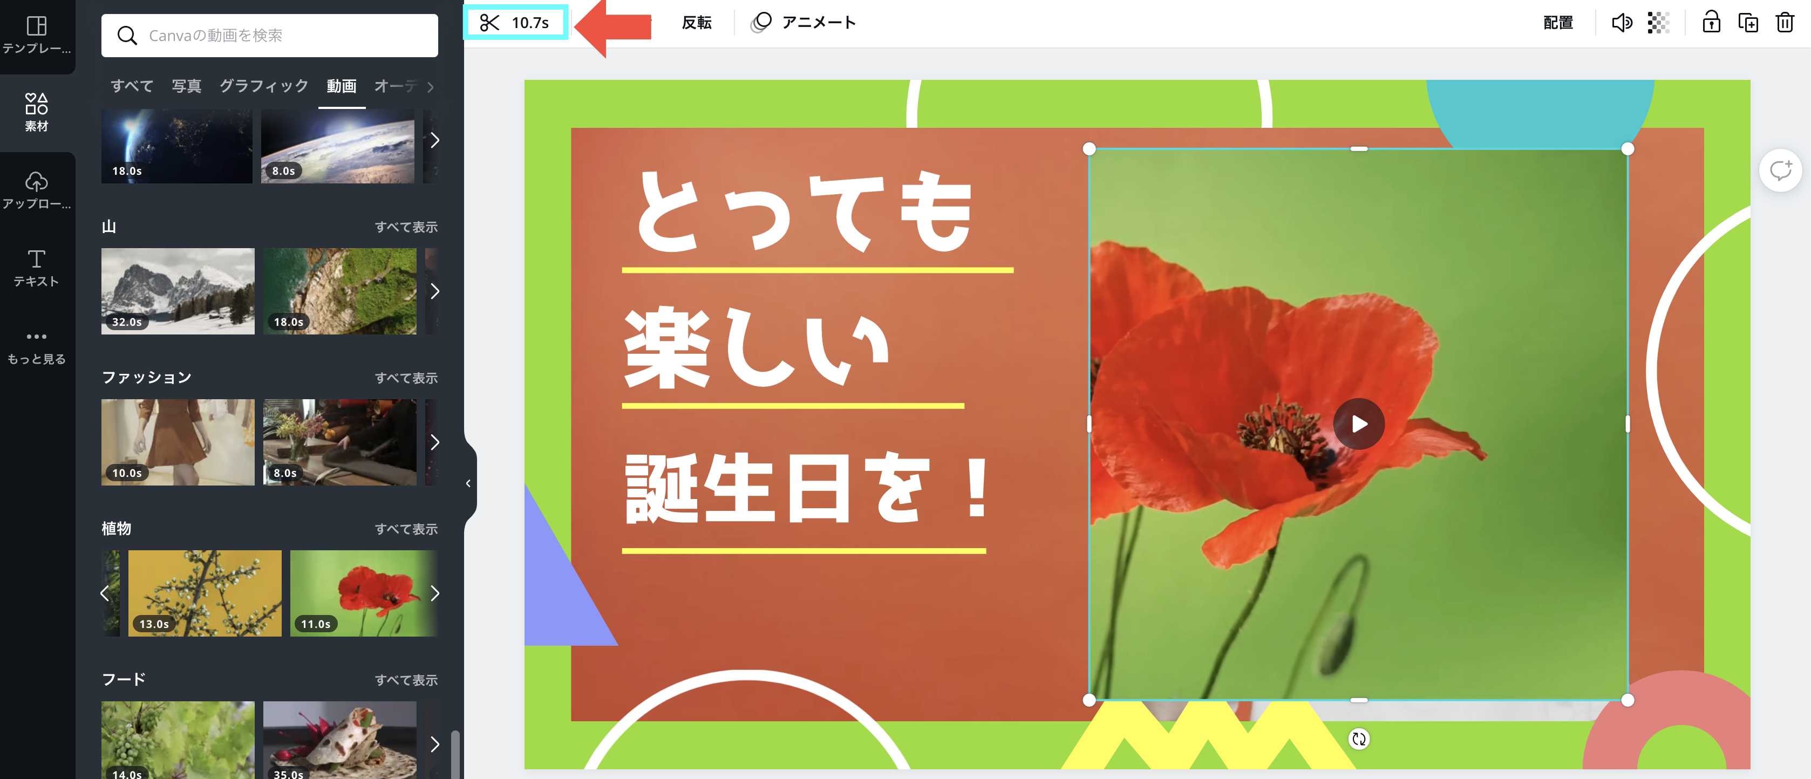Duplicate the selected element
The image size is (1811, 779).
(1748, 23)
